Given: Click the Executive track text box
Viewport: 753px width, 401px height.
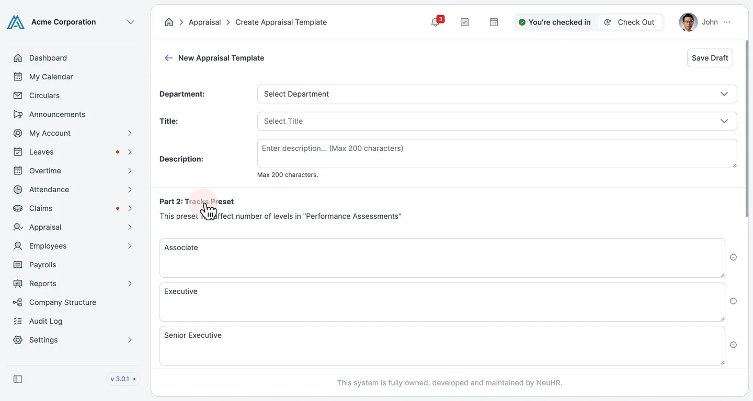Looking at the screenshot, I should tap(442, 302).
